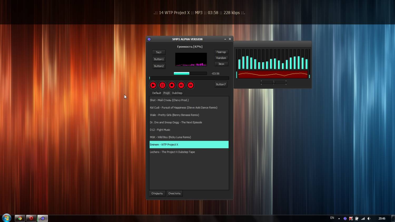This screenshot has width=395, height=222.
Task: Click Открыть to open files
Action: tap(157, 193)
